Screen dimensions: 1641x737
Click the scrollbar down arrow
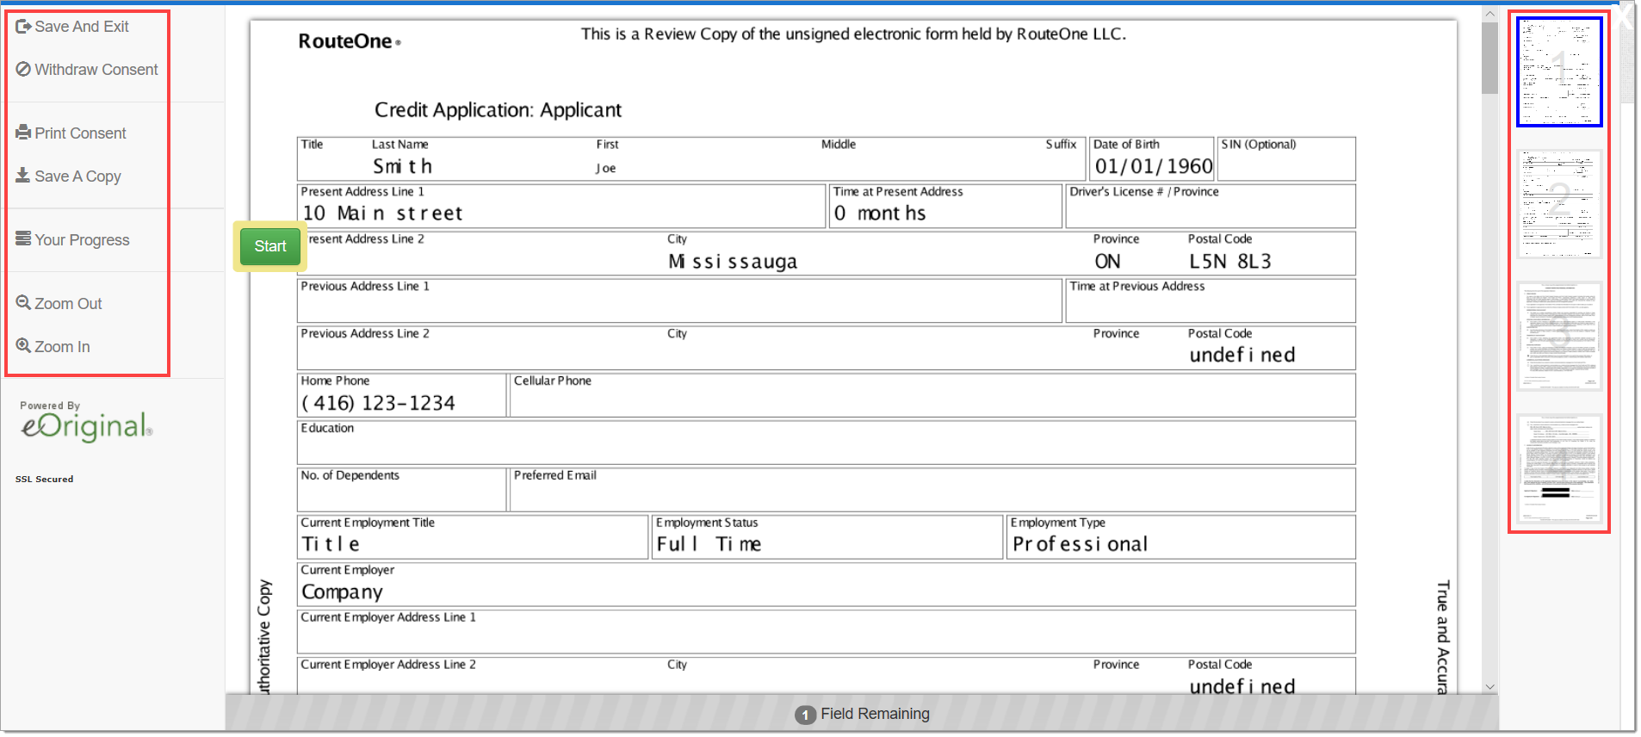[1490, 687]
